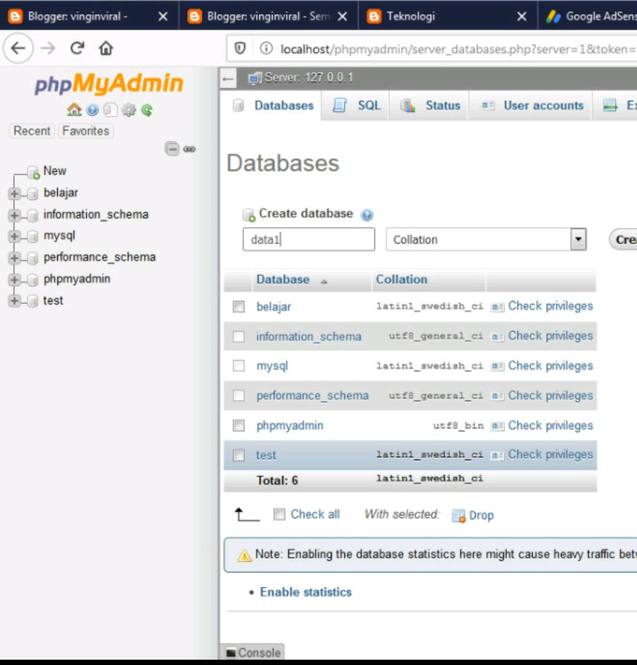This screenshot has width=637, height=665.
Task: Expand performance_schema node in tree
Action: [14, 258]
